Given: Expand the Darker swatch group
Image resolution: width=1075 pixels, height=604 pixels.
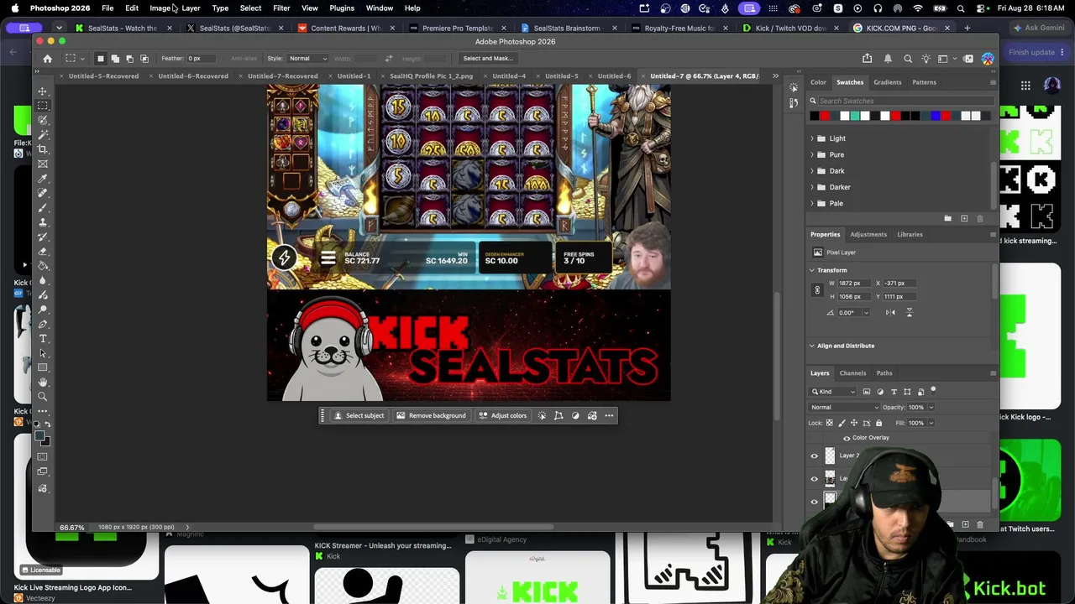Looking at the screenshot, I should (812, 187).
